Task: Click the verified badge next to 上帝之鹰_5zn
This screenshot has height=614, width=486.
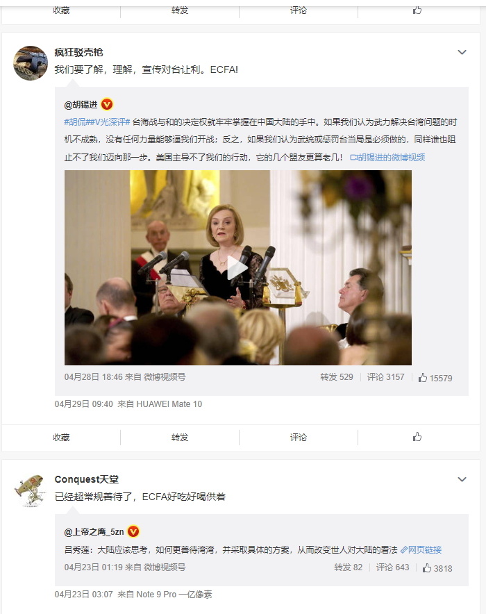Action: coord(133,532)
